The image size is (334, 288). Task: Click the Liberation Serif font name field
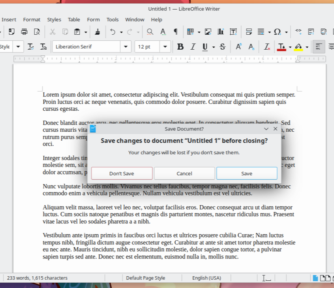point(87,46)
